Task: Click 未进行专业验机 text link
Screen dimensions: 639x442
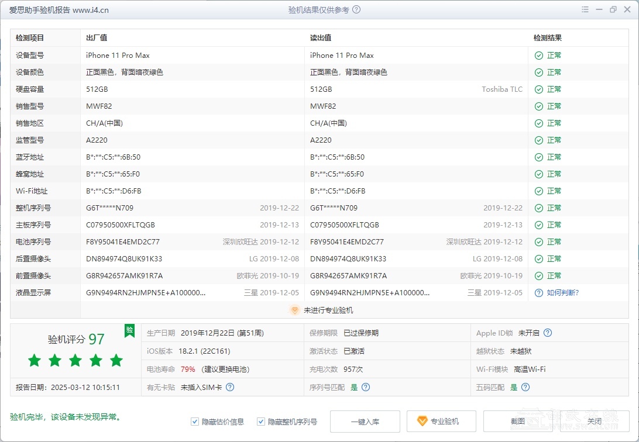Action: [328, 310]
